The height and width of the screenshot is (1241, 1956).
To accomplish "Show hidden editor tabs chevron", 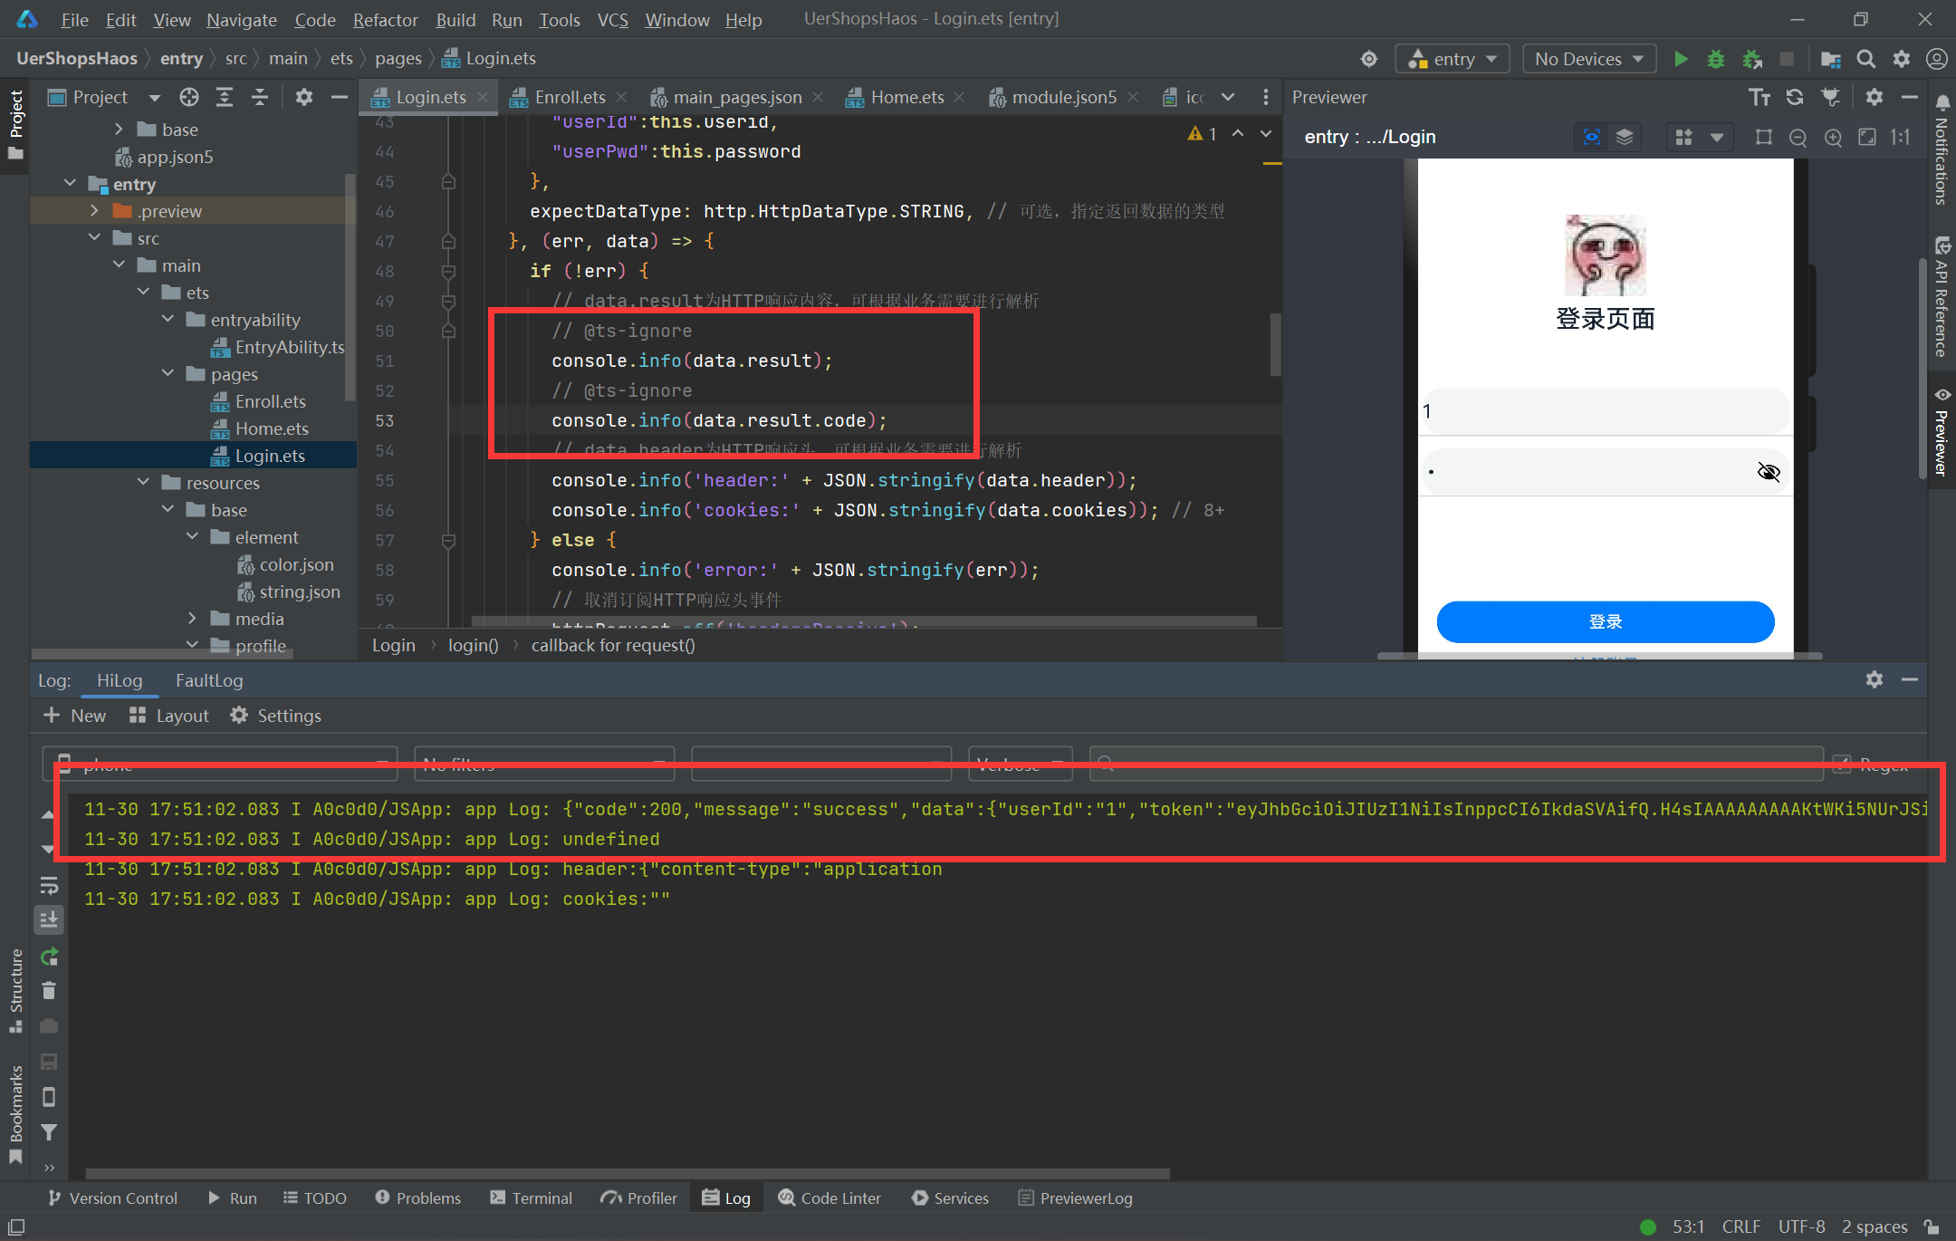I will 1228,97.
